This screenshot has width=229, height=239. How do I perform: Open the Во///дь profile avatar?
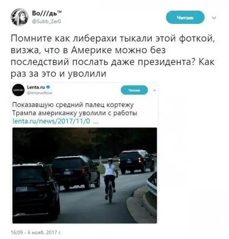click(19, 17)
